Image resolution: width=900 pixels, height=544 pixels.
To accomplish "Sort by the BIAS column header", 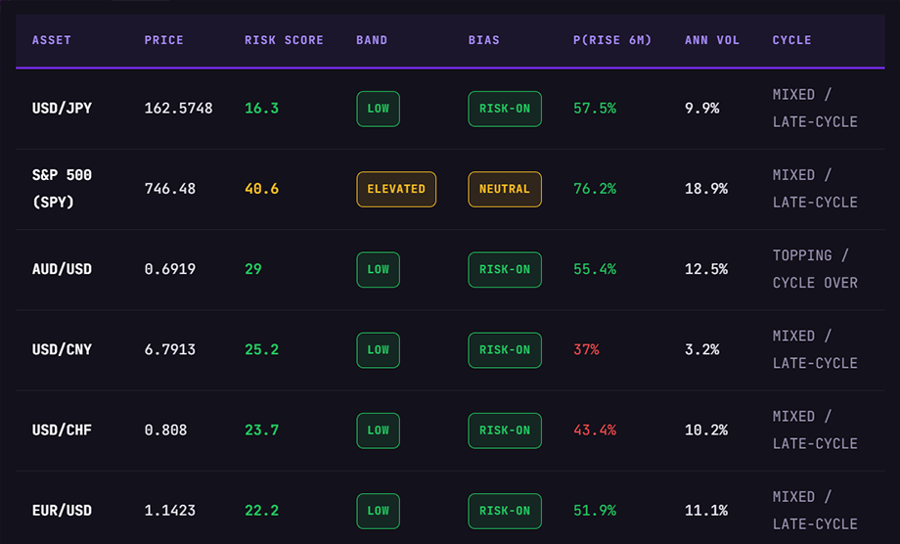I will [484, 40].
